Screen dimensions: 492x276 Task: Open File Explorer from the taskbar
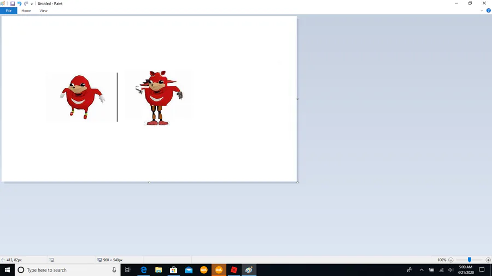coord(159,270)
